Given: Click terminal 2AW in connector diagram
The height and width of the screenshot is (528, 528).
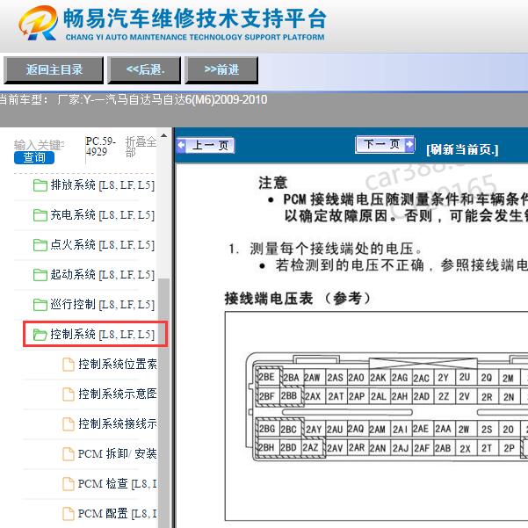Looking at the screenshot, I should pyautogui.click(x=312, y=378).
